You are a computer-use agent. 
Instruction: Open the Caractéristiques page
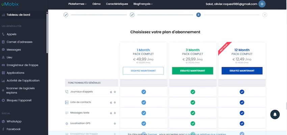(117, 4)
